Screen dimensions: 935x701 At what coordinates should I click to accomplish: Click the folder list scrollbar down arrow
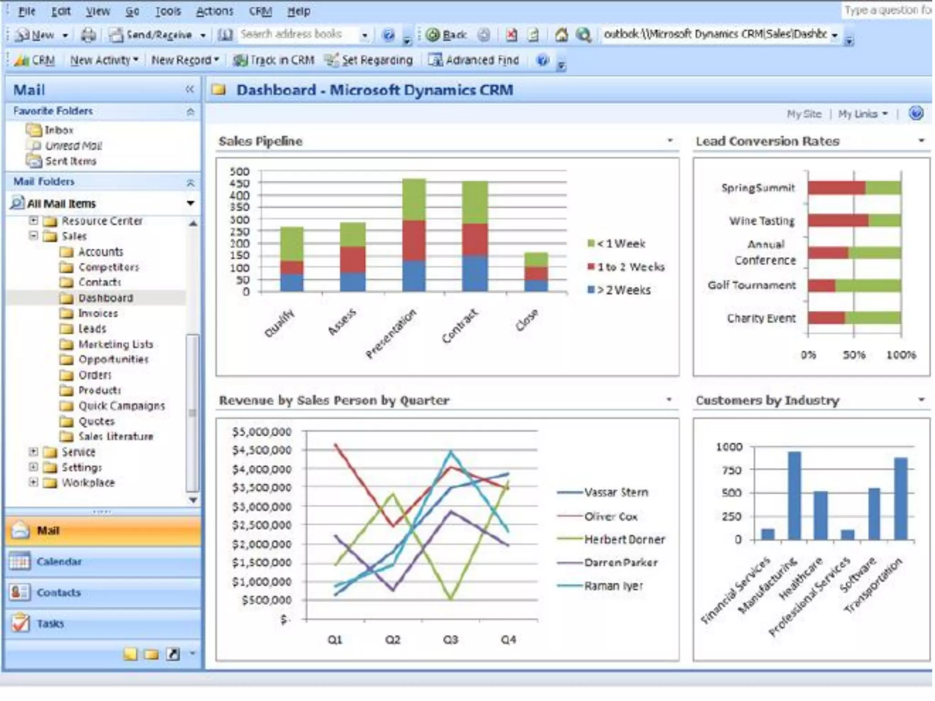(193, 500)
